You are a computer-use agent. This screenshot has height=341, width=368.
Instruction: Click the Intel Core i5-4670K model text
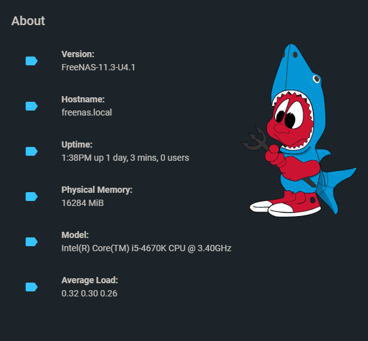[146, 248]
